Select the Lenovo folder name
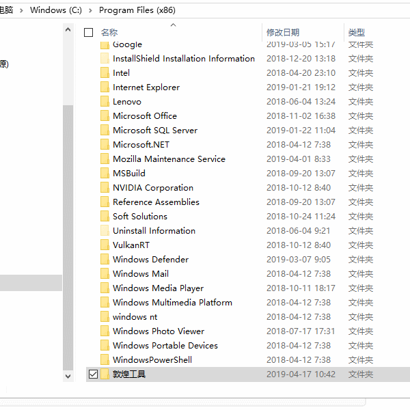This screenshot has height=410, width=410. pos(127,102)
